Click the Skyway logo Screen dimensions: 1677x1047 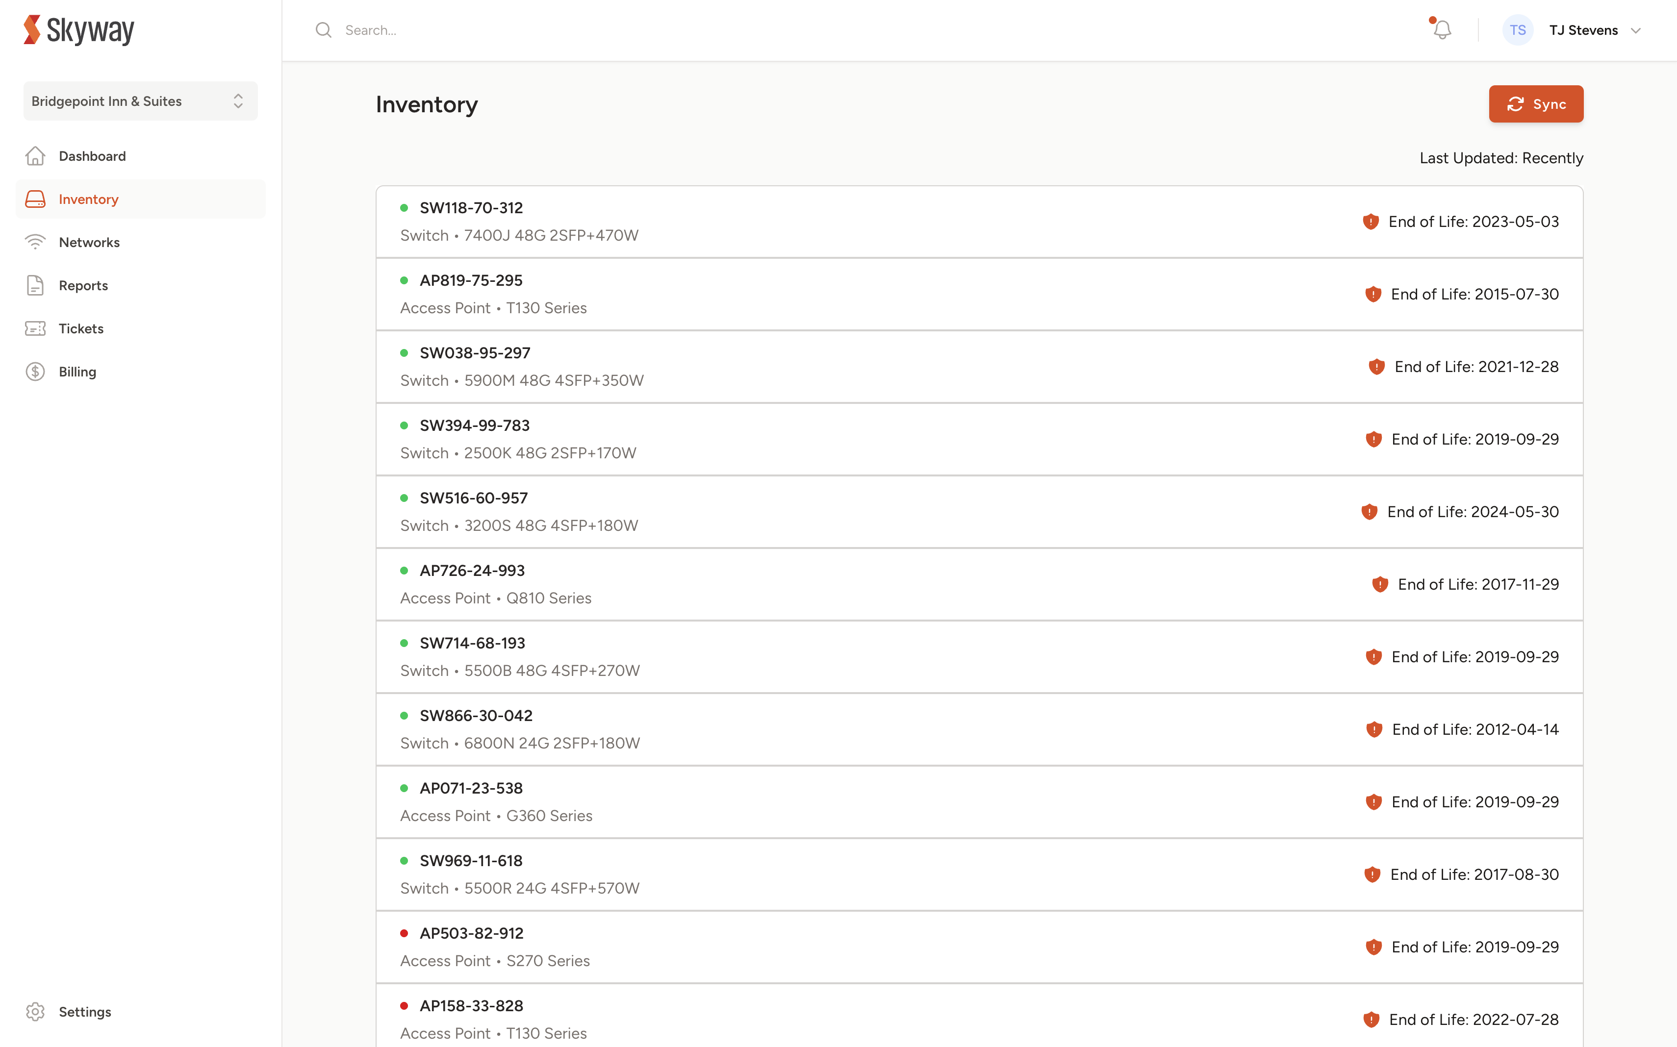(79, 30)
